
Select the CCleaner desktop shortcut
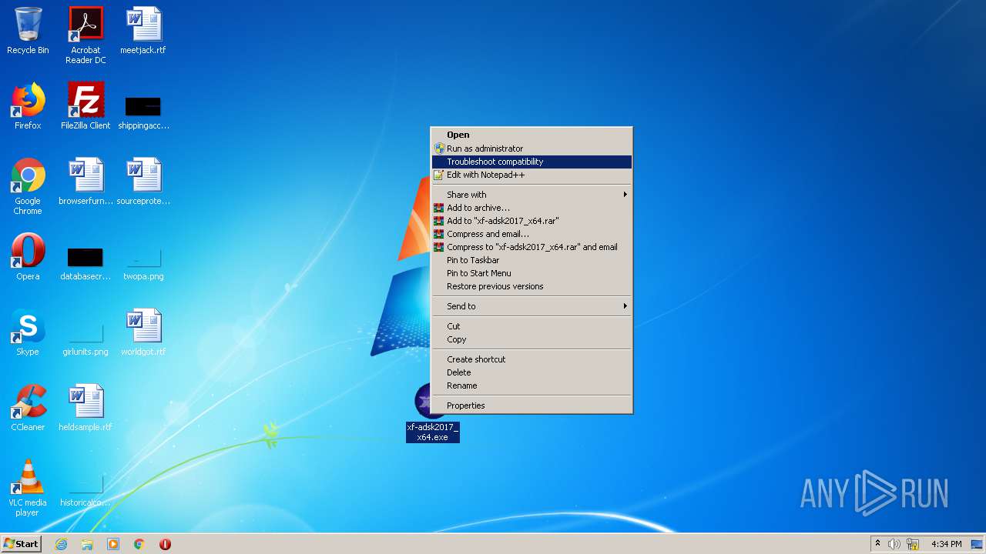click(28, 408)
